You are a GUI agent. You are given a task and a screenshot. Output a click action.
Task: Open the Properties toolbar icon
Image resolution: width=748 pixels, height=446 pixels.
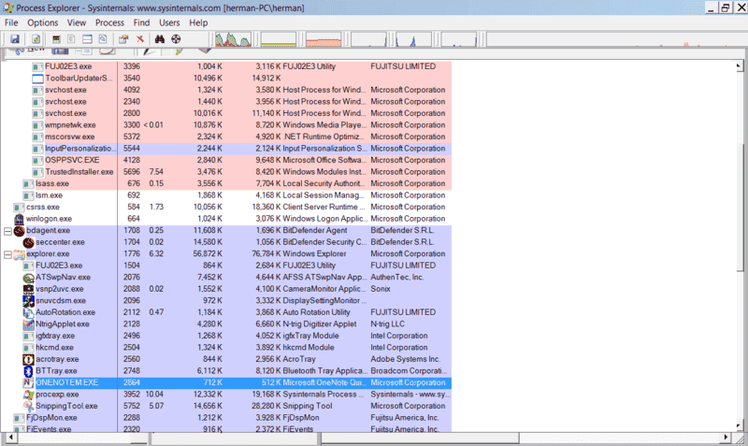[x=123, y=39]
